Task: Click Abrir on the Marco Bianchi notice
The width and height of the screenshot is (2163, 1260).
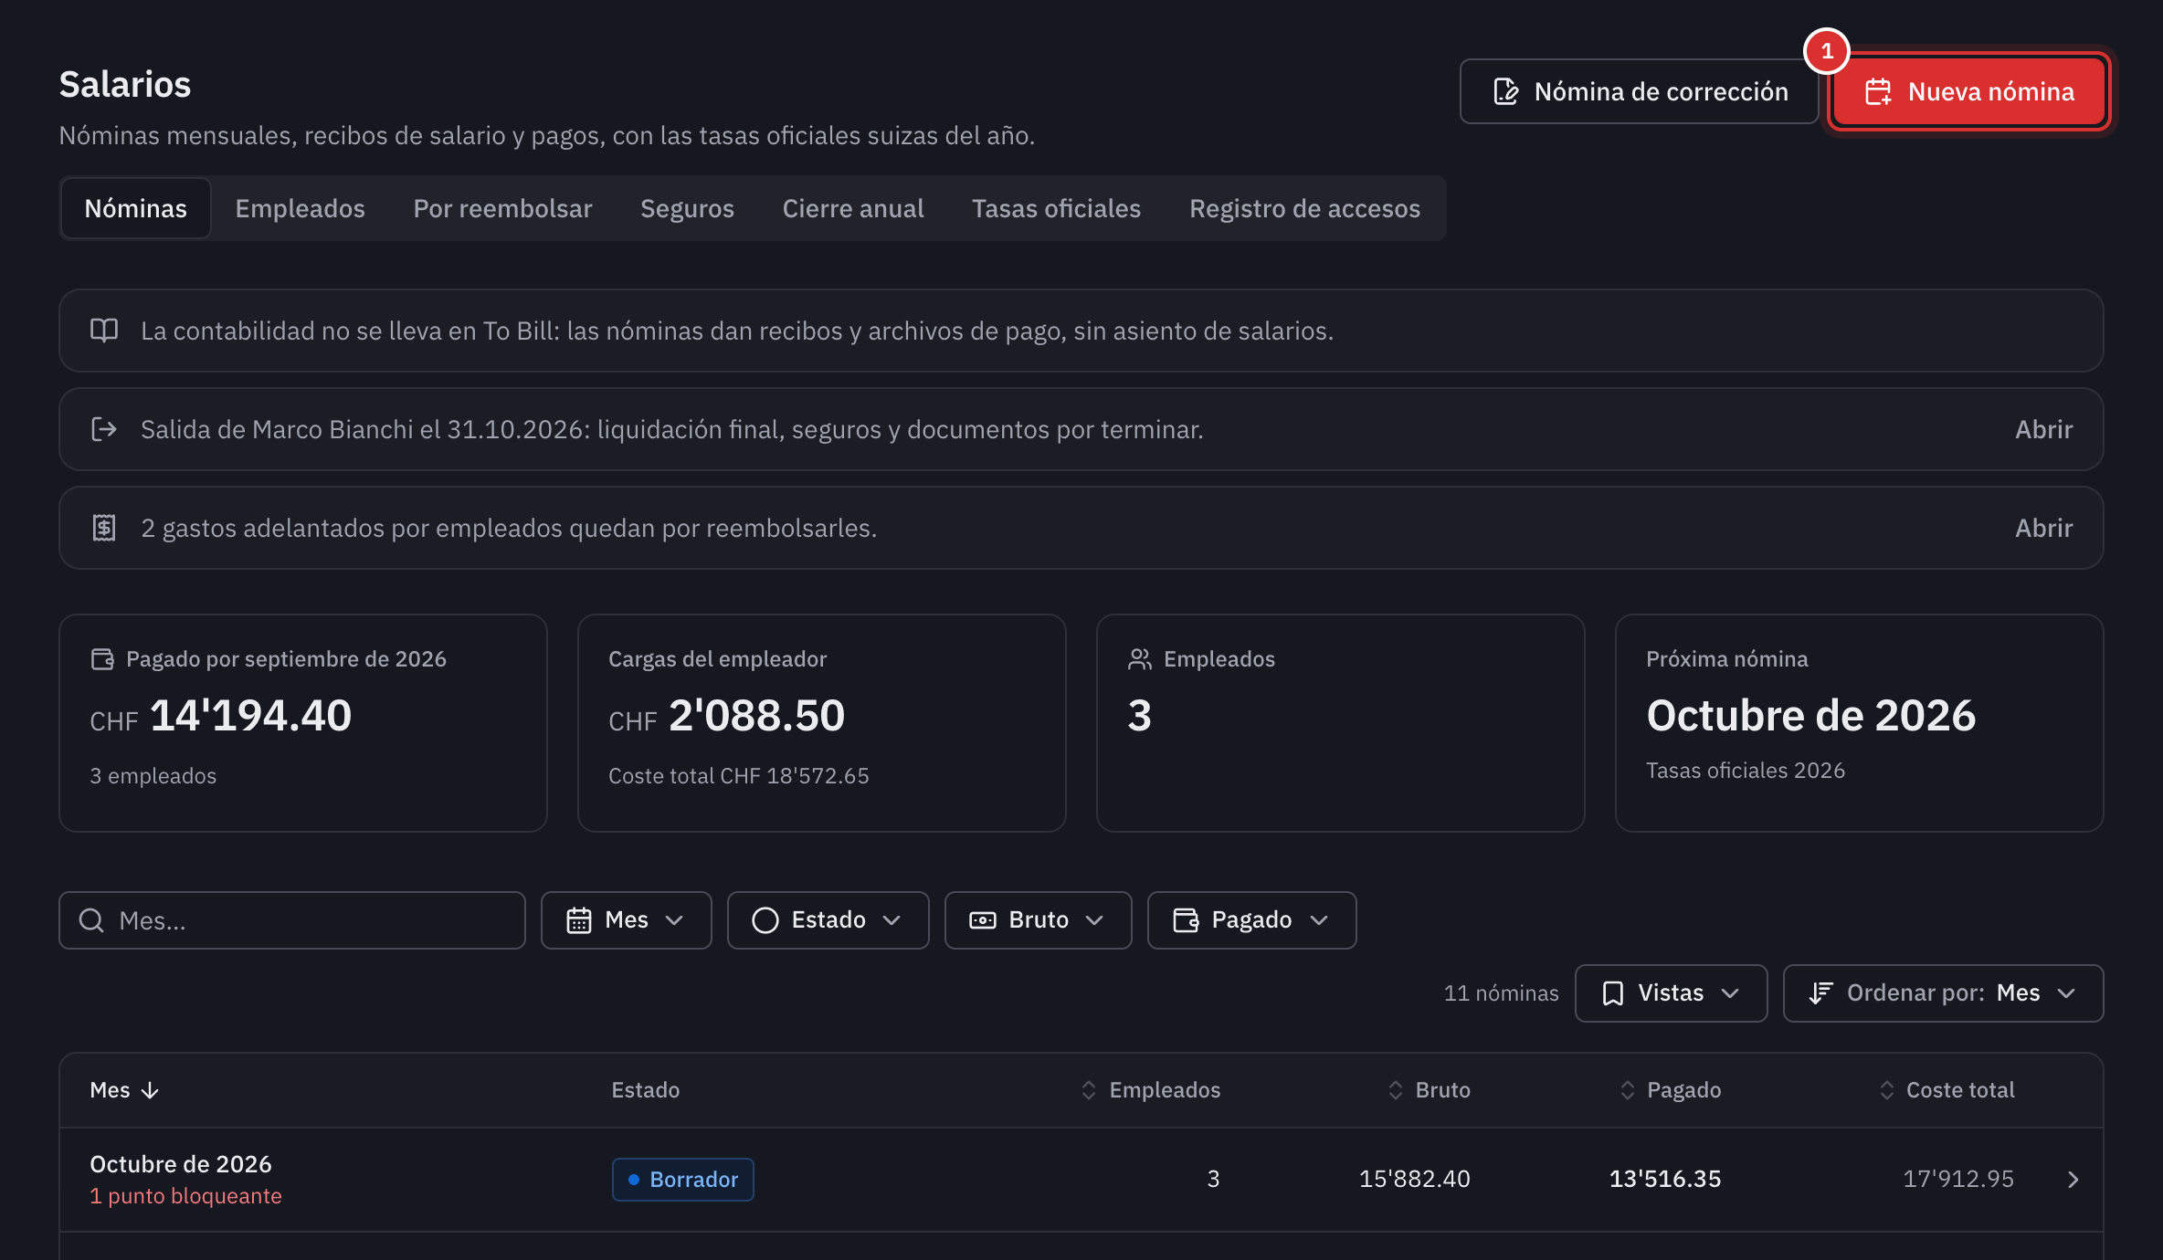Action: tap(2044, 429)
